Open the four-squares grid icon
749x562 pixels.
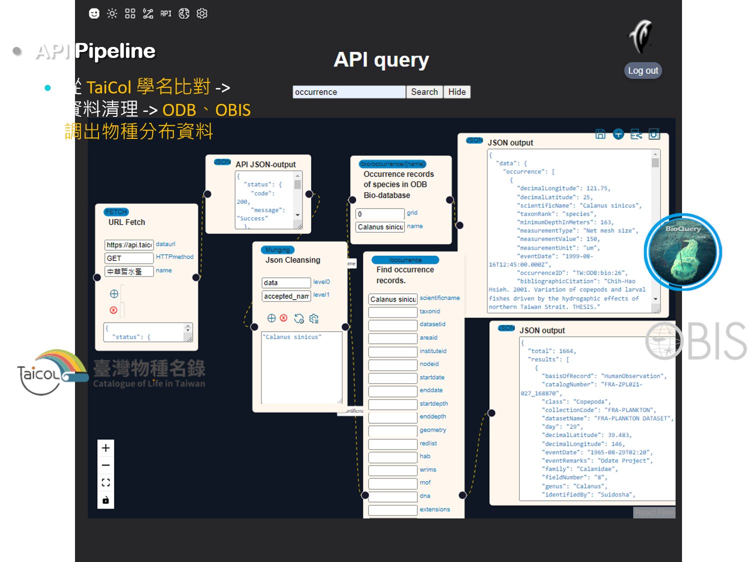point(130,13)
